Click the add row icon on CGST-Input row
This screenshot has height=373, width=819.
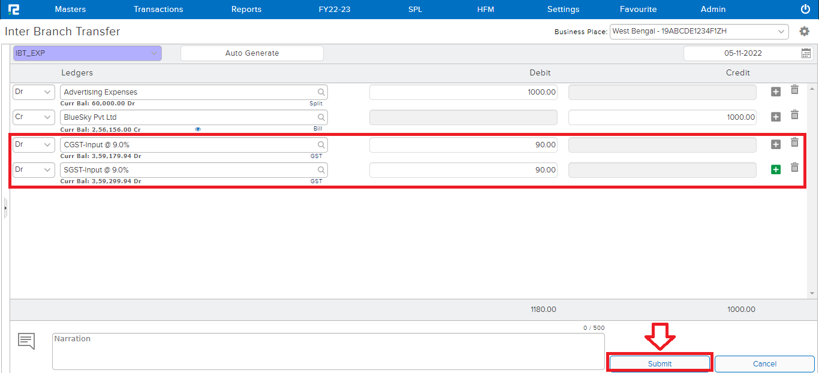[775, 144]
